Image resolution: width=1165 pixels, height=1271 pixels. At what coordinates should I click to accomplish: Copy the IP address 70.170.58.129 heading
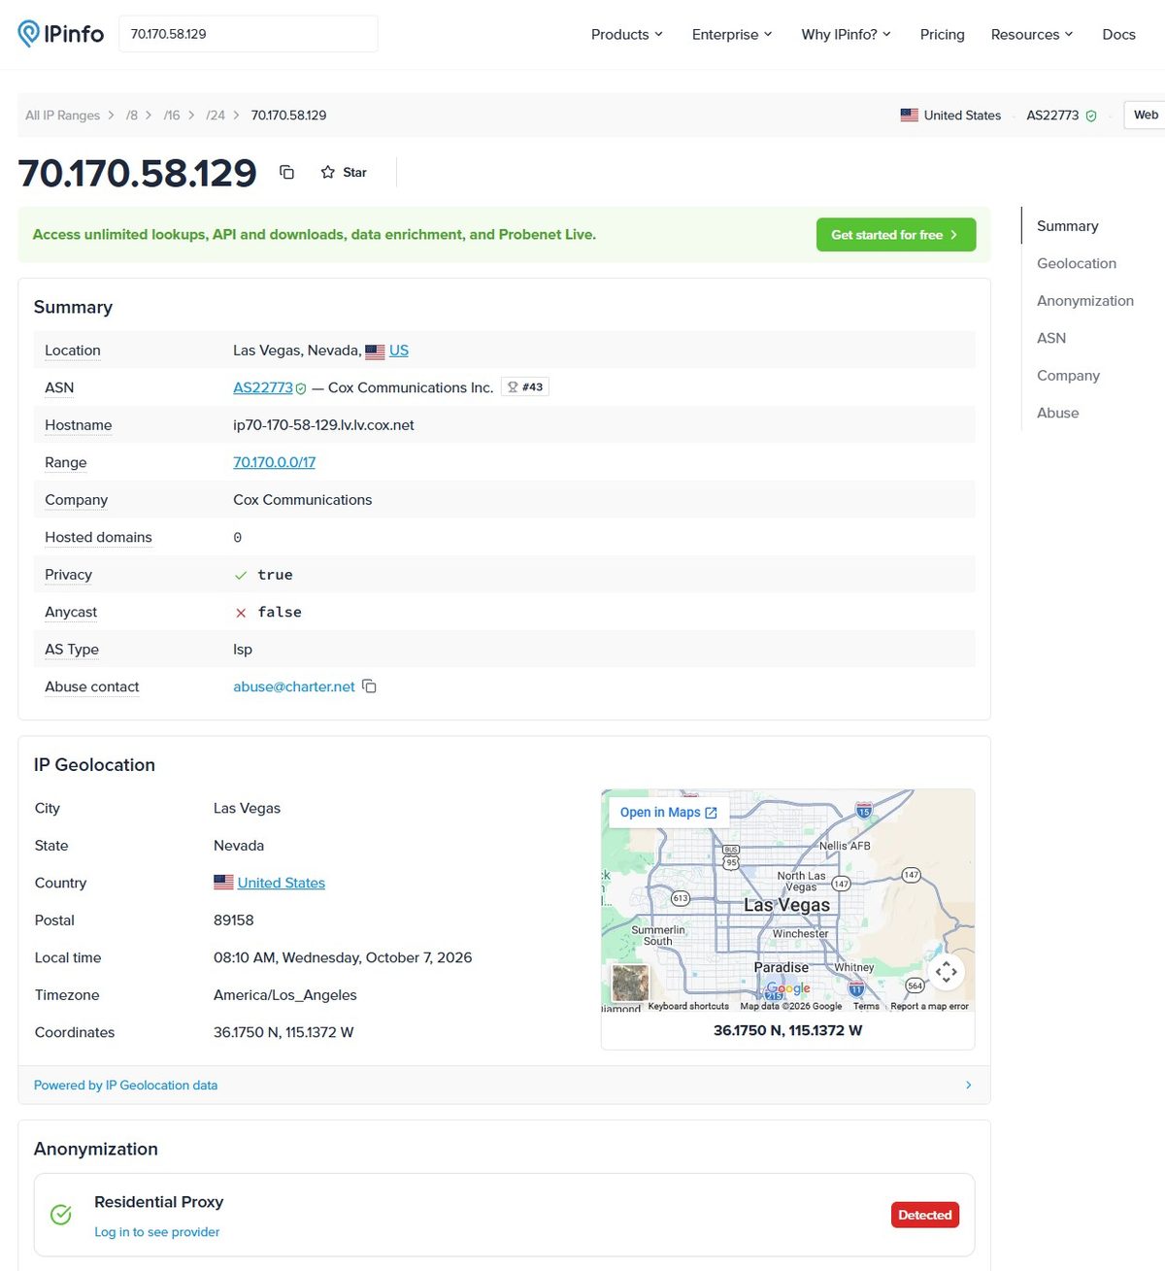pos(286,172)
